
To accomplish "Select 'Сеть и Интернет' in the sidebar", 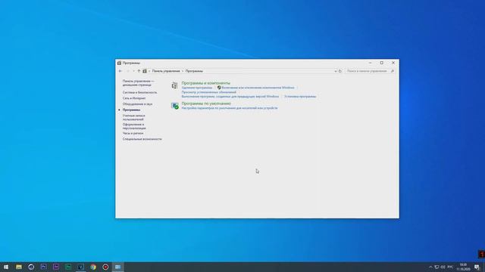I will (134, 98).
